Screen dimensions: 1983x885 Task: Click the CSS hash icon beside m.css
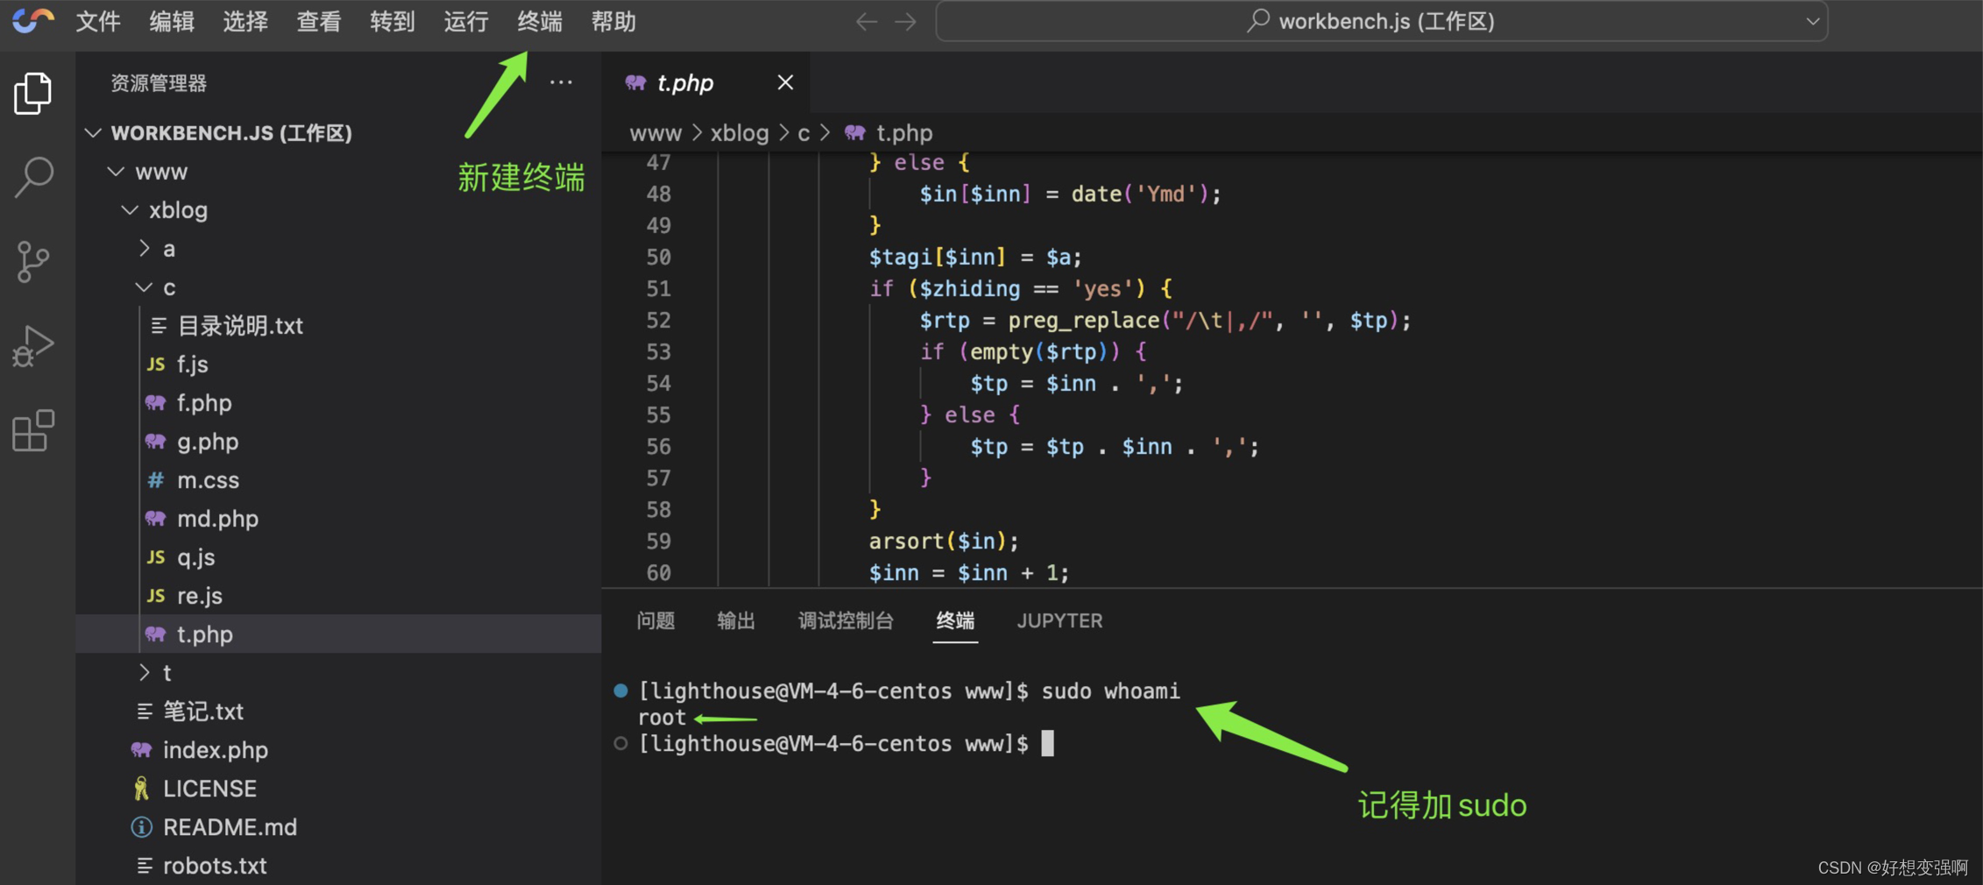pos(156,480)
